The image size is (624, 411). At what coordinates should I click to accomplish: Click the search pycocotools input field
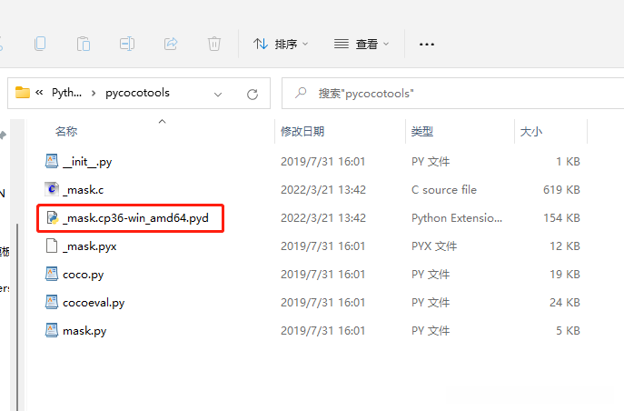click(453, 93)
